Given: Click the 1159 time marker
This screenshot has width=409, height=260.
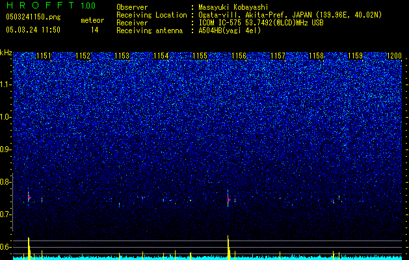Looking at the screenshot, I should pyautogui.click(x=355, y=56).
